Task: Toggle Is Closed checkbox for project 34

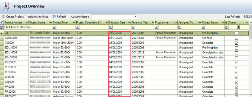Action: click(x=236, y=33)
